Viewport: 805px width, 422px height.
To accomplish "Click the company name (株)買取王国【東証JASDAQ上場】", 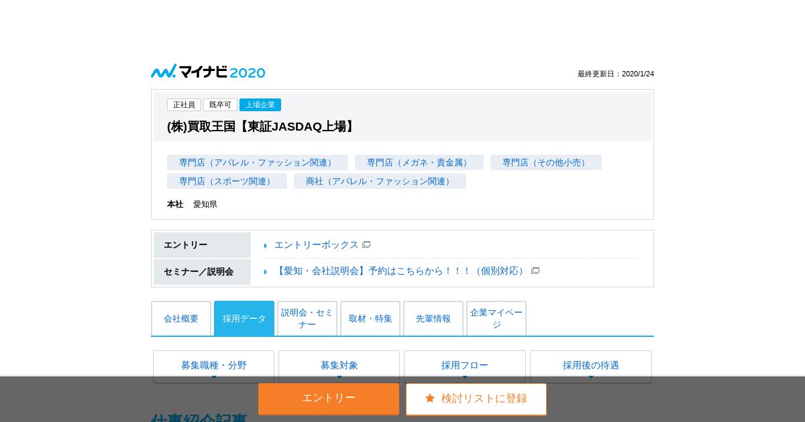I will tap(262, 127).
